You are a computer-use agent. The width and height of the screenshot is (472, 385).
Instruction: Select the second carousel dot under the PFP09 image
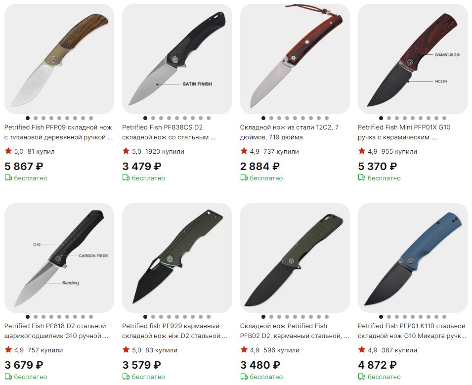(x=36, y=118)
